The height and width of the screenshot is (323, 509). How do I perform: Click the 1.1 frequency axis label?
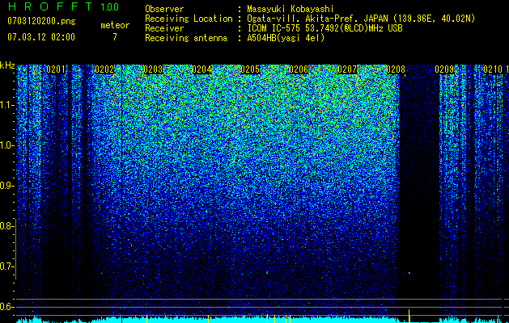click(6, 105)
